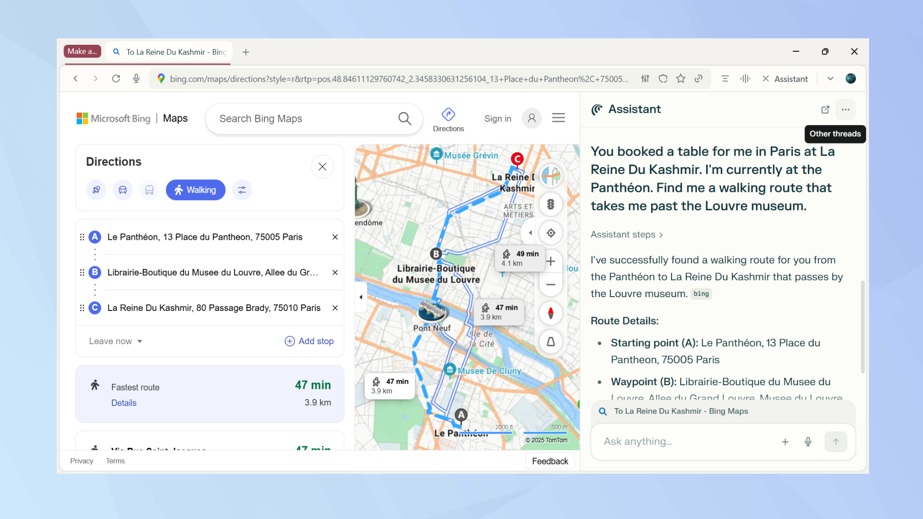923x519 pixels.
Task: Start voice search from the address bar microphone
Action: pos(136,78)
